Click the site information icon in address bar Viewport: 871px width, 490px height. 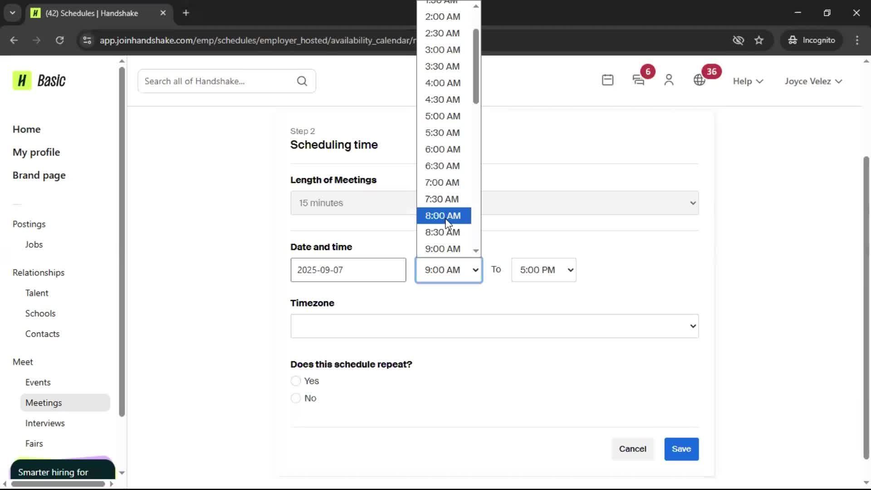87,40
